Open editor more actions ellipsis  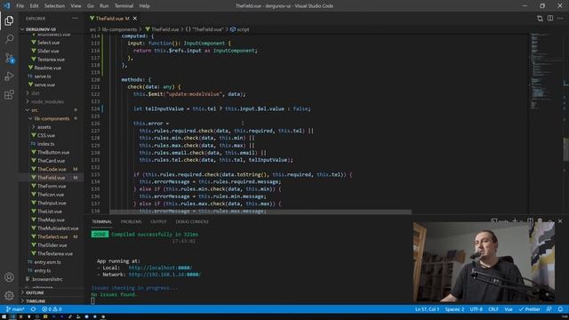560,18
